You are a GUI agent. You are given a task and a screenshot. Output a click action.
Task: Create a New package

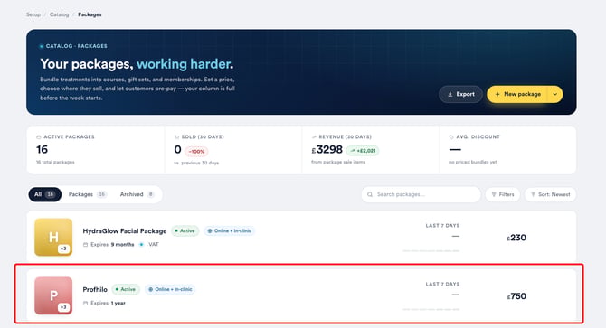[517, 94]
